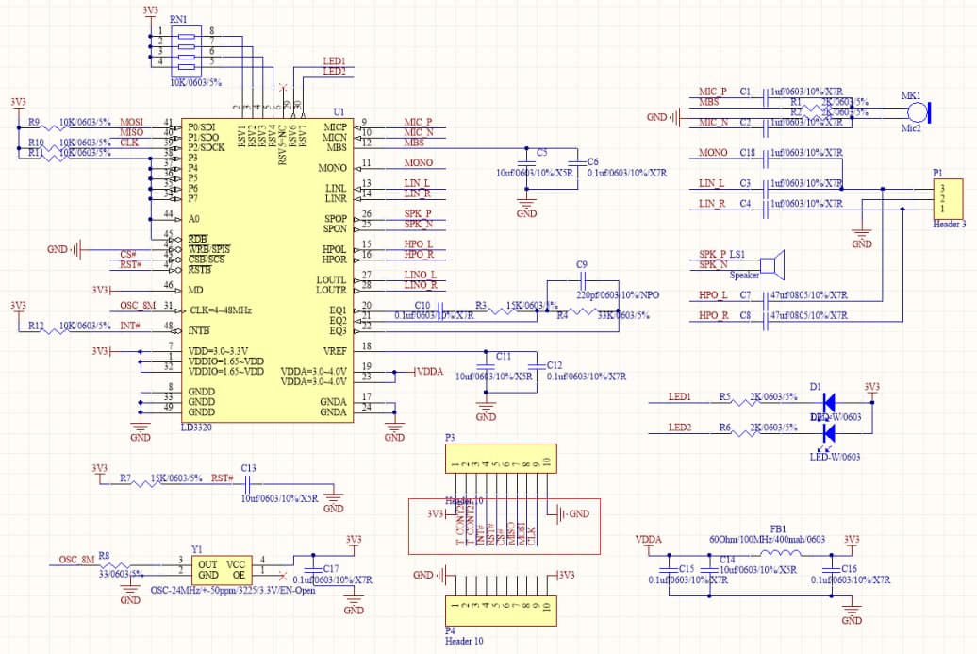Select the LED1 net label beside R5
977x654 pixels.
(680, 397)
